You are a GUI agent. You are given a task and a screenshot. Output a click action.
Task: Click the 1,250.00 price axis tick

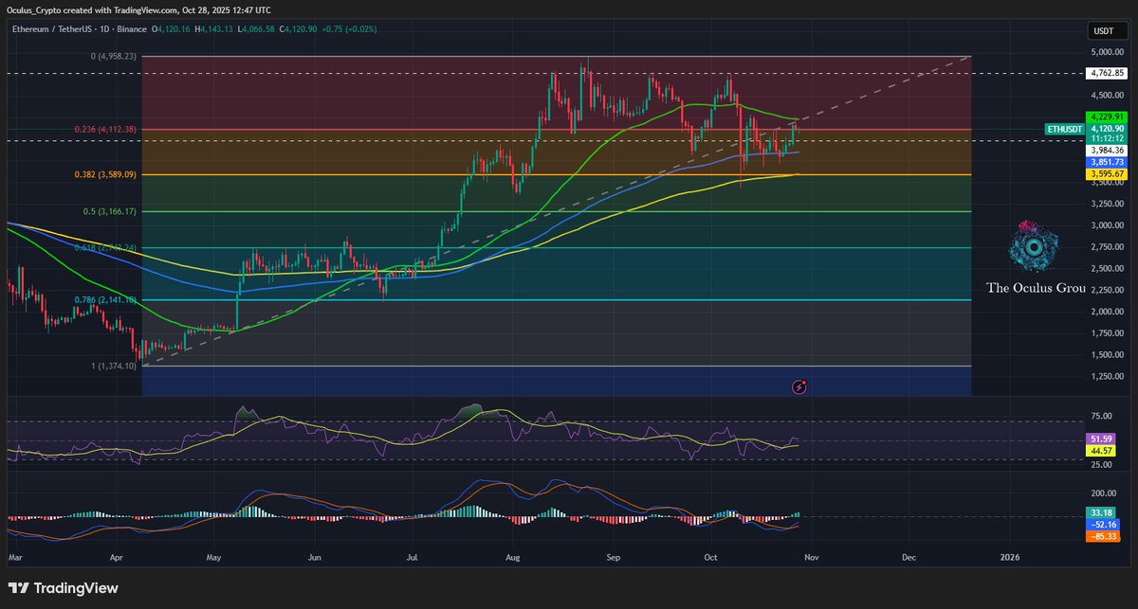(x=1109, y=376)
